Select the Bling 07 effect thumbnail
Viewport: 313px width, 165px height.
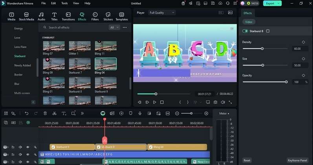[54, 46]
